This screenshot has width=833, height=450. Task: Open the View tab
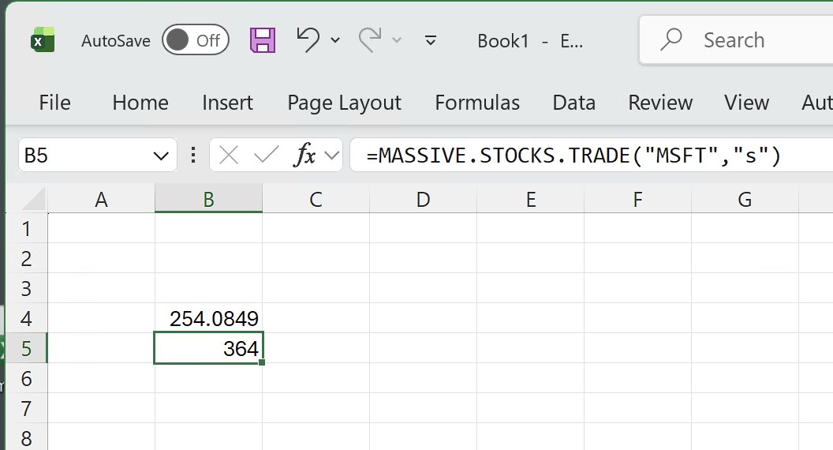(x=746, y=102)
